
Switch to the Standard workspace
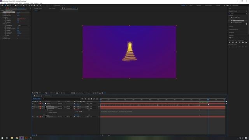click(199, 5)
